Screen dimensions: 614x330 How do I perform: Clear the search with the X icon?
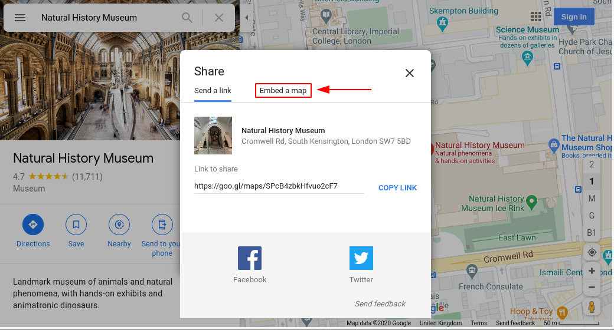[x=219, y=18]
